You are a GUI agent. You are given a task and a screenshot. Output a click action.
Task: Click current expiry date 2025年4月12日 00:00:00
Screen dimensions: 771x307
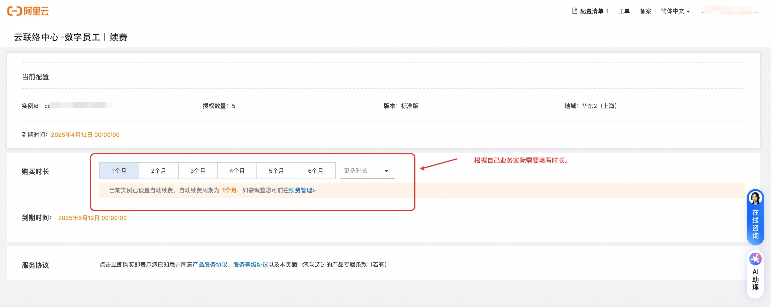coord(85,135)
